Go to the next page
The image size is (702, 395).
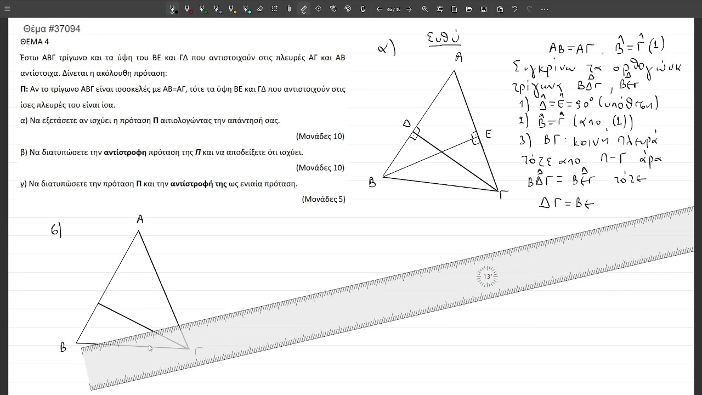point(409,9)
